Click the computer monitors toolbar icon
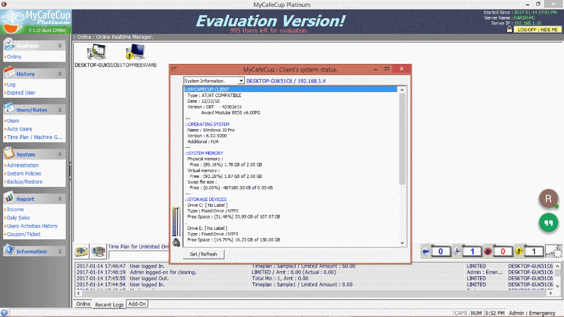This screenshot has height=317, width=564. (98, 251)
